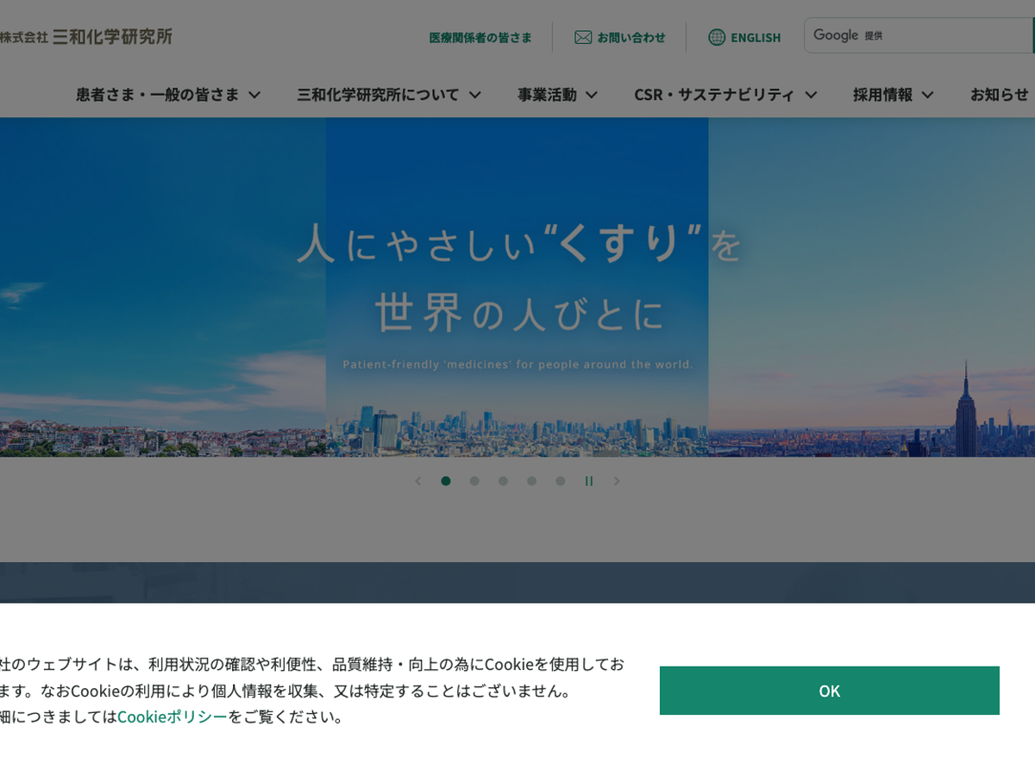Click the 医療関係者の皆さま link
Viewport: 1035px width, 776px height.
coord(480,37)
